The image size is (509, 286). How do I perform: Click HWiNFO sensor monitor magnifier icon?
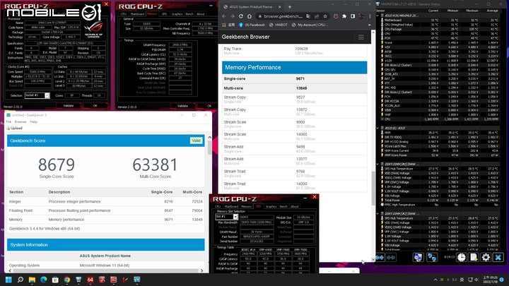(418, 258)
